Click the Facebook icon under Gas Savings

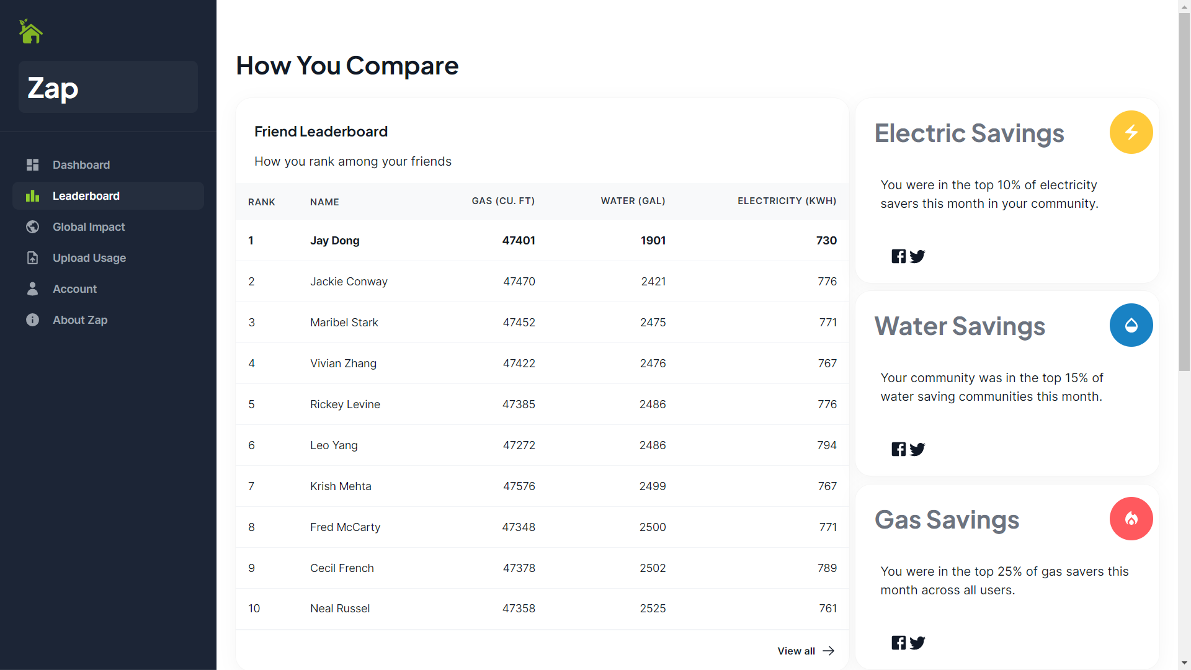(x=898, y=643)
